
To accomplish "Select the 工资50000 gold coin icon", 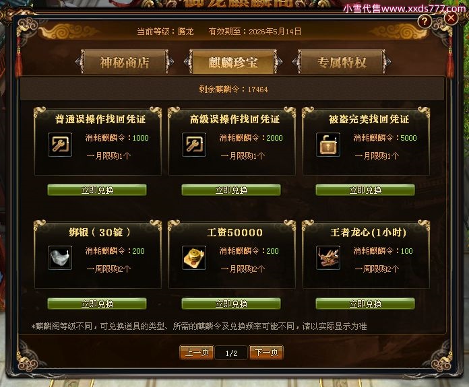I will tap(194, 258).
